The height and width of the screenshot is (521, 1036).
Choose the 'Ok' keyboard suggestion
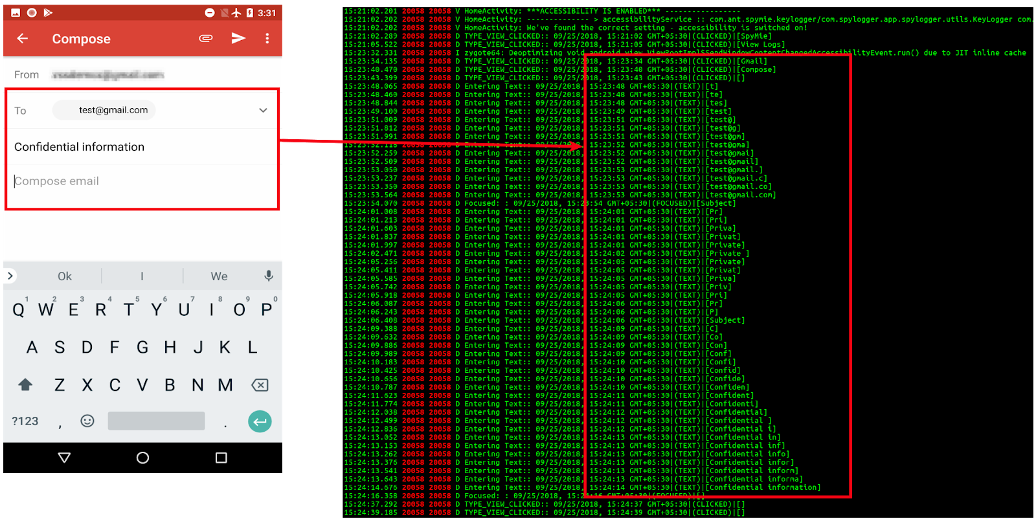coord(65,276)
